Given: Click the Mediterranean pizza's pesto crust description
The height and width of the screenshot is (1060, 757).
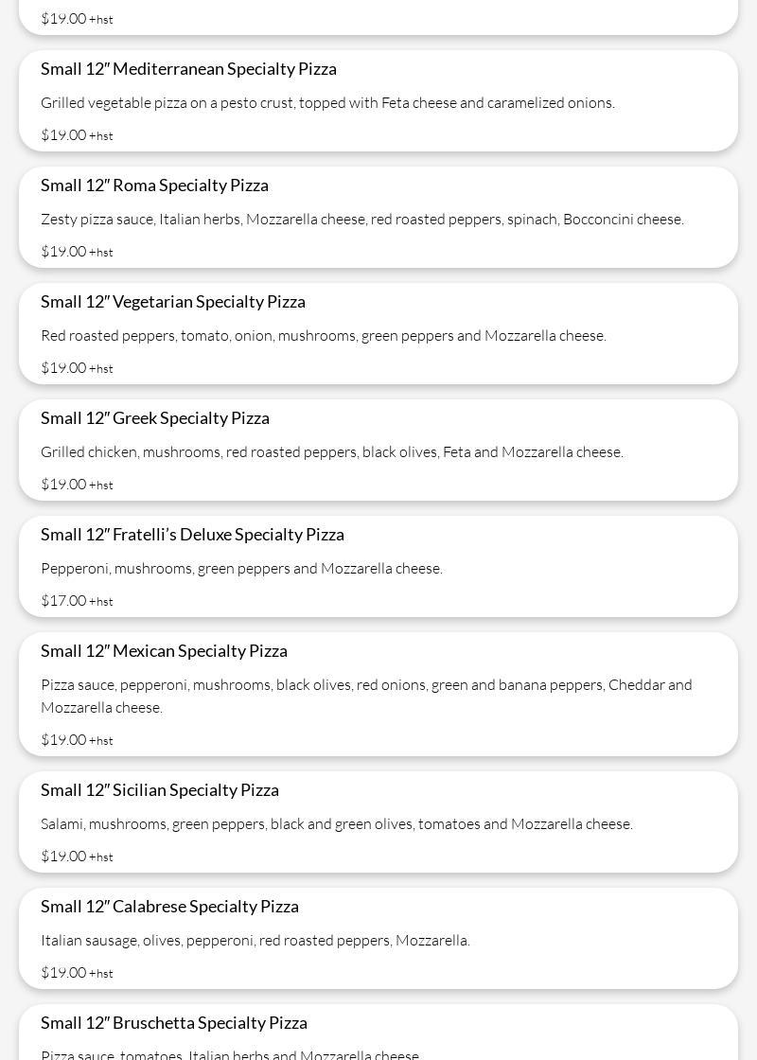Looking at the screenshot, I should [x=327, y=103].
